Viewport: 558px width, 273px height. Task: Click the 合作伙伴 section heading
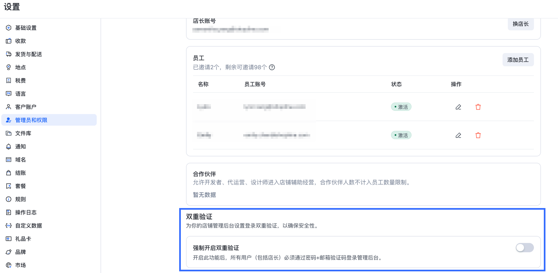point(205,174)
